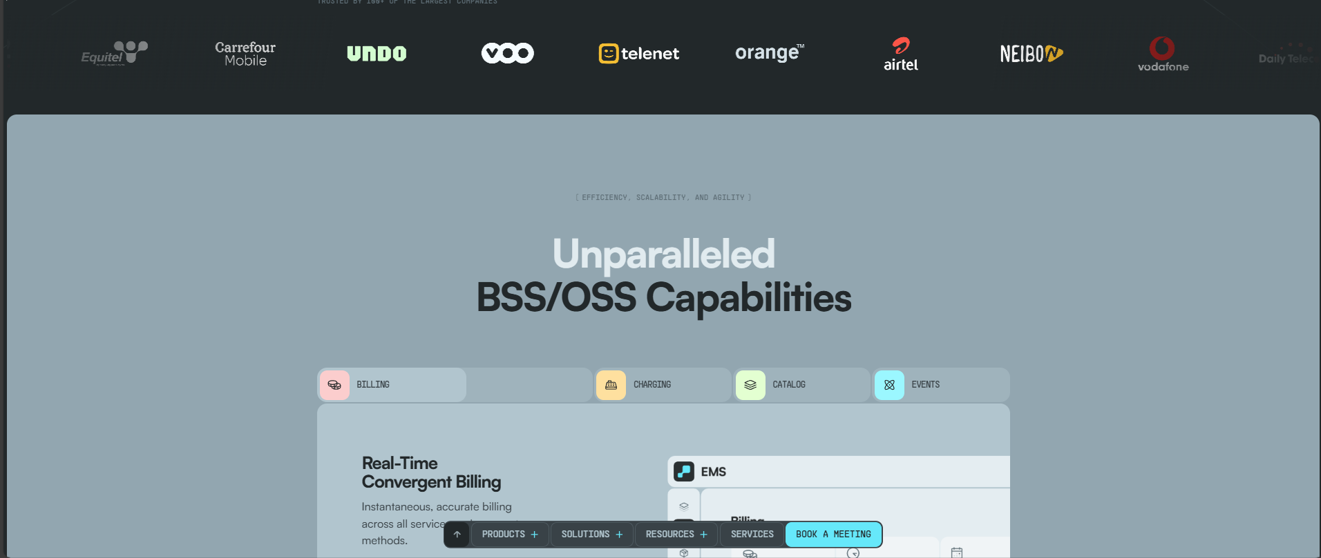This screenshot has width=1321, height=558.
Task: Click the vodafone logo
Action: [x=1163, y=54]
